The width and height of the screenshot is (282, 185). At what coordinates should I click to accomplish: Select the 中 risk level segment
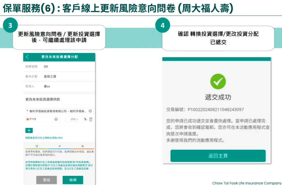coord(60,146)
